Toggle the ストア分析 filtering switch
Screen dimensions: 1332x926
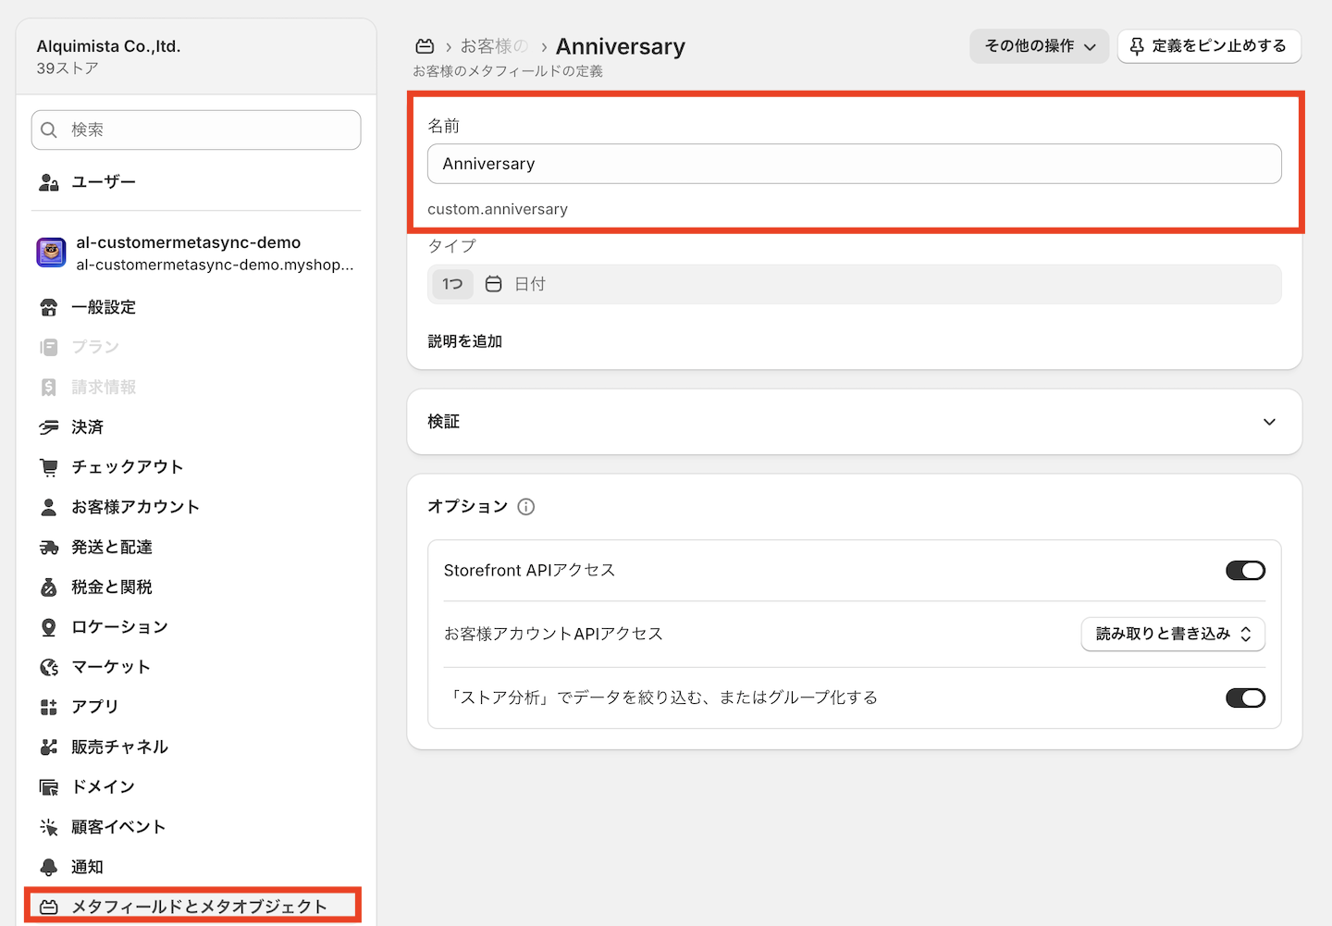click(x=1245, y=698)
